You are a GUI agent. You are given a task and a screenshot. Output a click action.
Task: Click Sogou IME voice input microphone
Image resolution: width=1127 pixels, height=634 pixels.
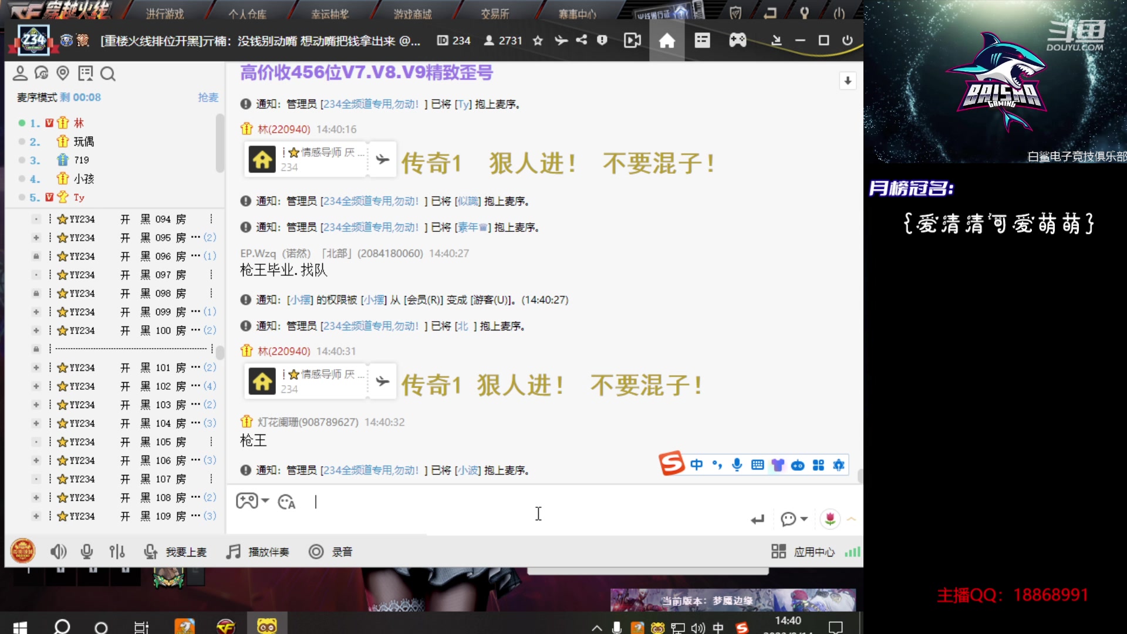click(737, 465)
